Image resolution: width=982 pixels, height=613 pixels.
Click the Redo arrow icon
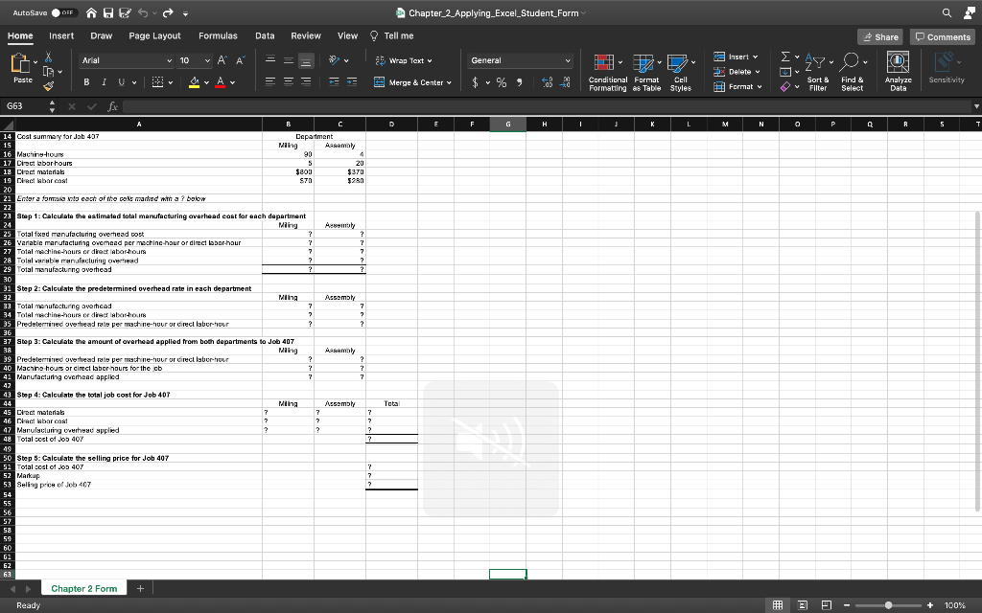(x=167, y=12)
